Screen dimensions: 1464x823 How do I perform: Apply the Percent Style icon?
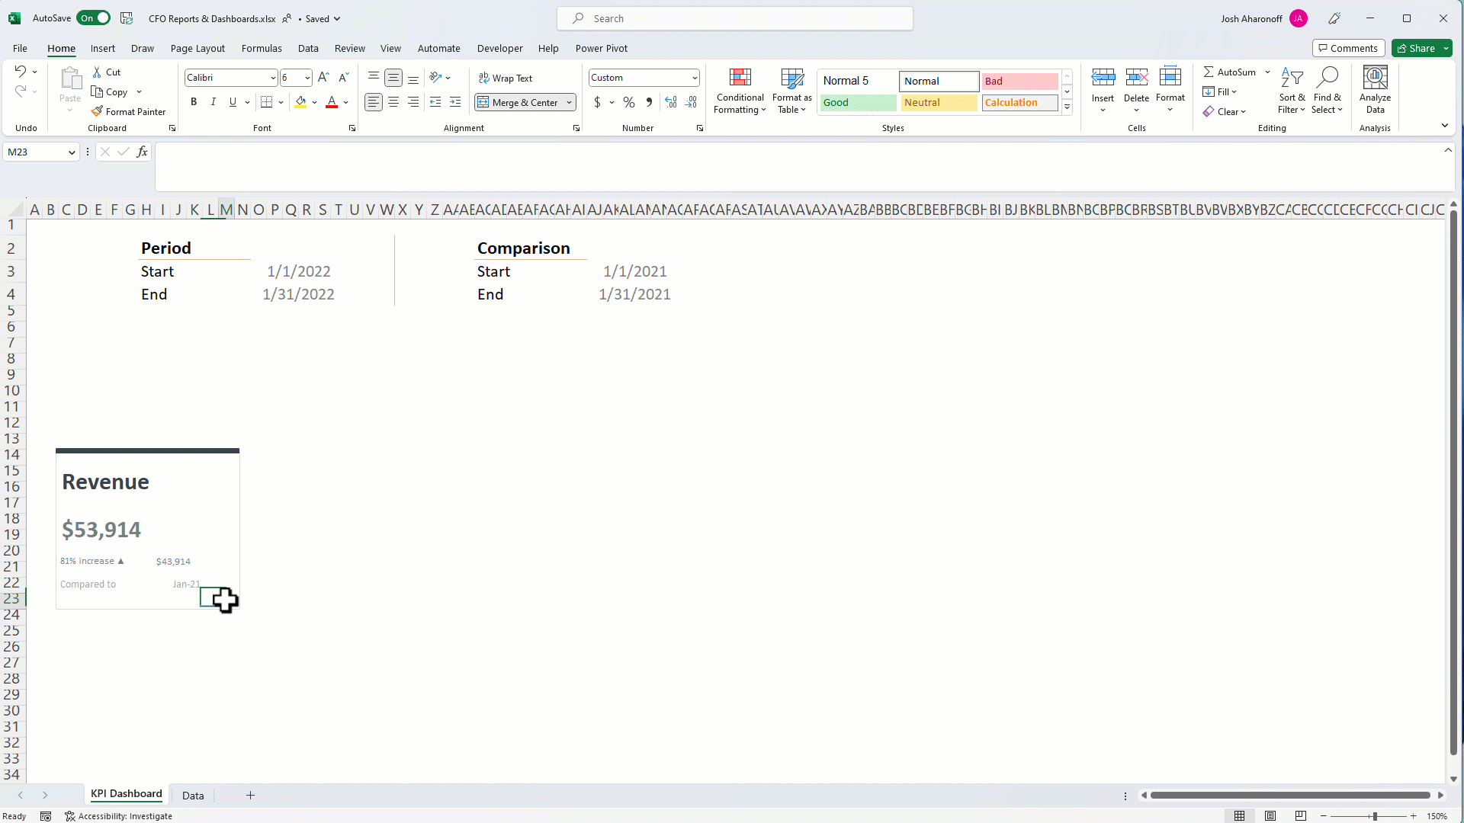[628, 102]
